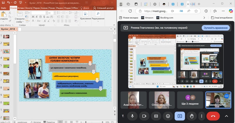235x123 pixels.
Task: Open the Файл menu in PowerPoint
Action: [x=4, y=8]
